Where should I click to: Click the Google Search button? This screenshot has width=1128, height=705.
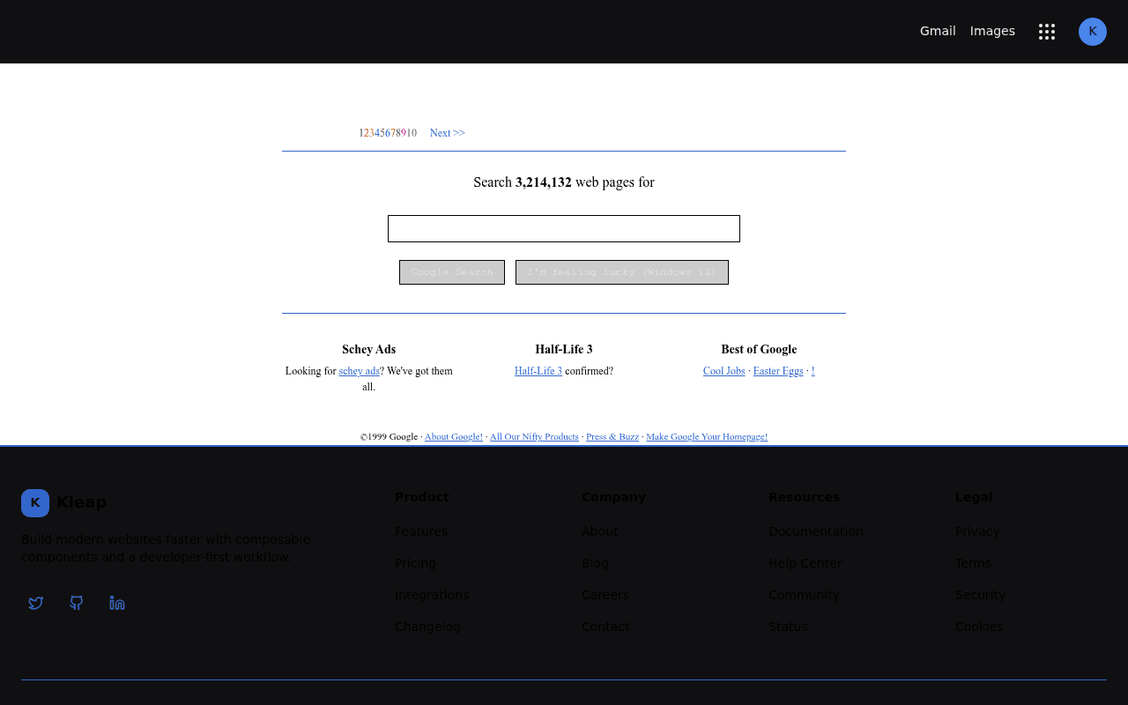click(x=452, y=272)
